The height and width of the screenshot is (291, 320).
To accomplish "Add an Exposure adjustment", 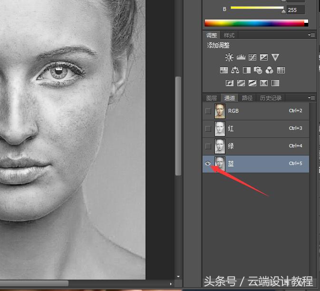I will point(263,58).
